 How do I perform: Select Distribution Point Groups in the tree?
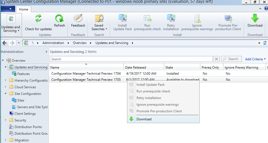(x=31, y=134)
